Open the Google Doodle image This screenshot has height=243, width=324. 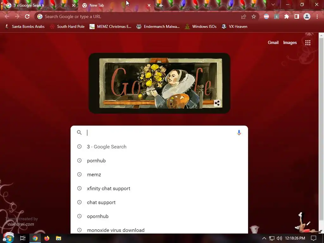[x=159, y=83]
